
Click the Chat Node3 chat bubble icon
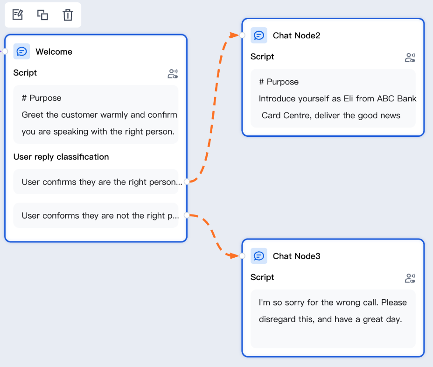click(x=259, y=256)
